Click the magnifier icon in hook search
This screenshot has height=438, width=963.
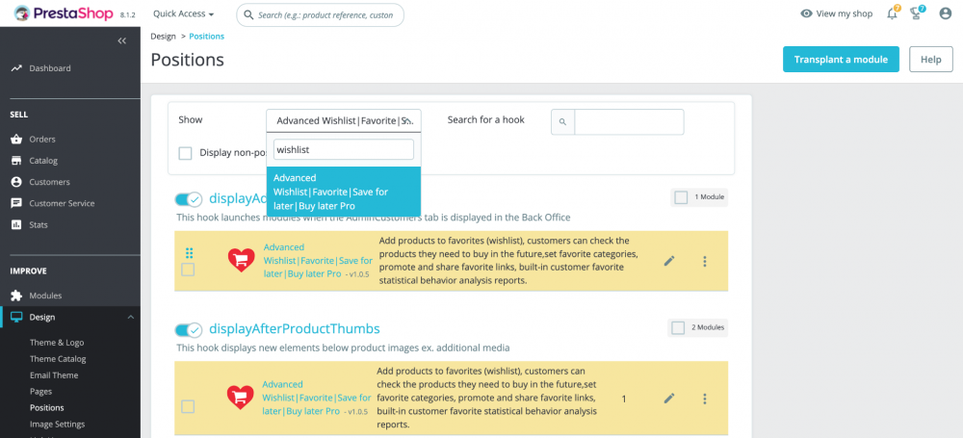coord(562,122)
